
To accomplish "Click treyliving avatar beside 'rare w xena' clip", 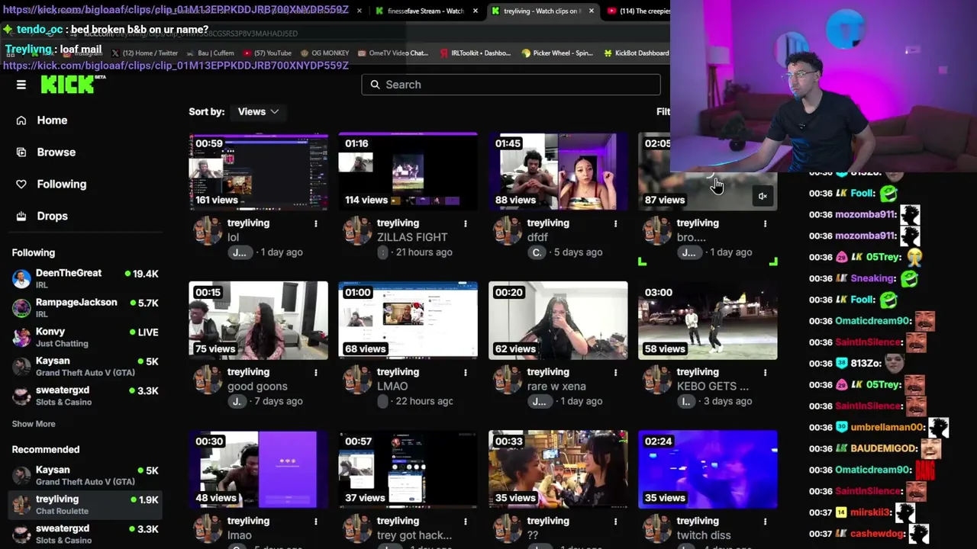I will coord(507,379).
